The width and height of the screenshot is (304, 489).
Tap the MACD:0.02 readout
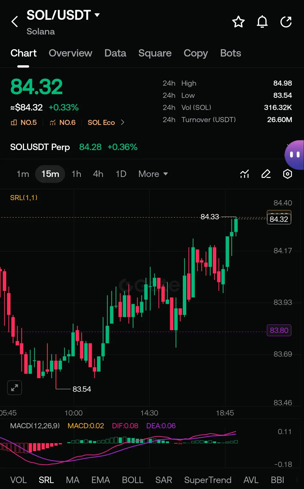(x=86, y=426)
